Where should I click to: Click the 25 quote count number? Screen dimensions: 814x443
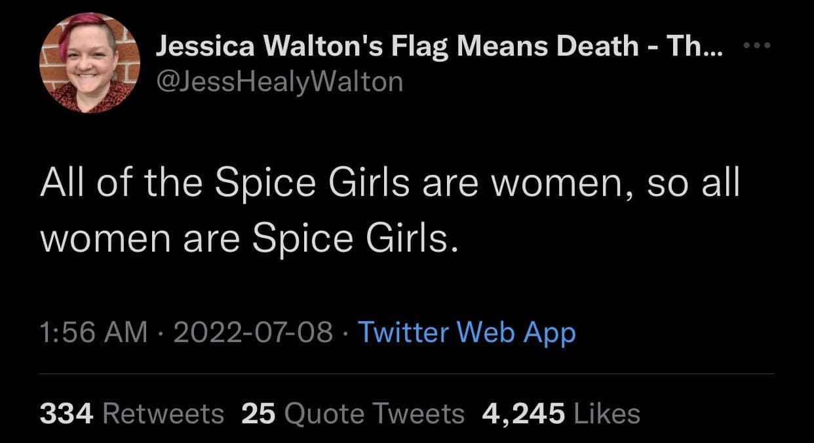coord(258,414)
